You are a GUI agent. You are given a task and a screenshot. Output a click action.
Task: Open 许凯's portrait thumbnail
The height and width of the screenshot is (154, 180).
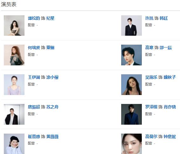(131, 26)
